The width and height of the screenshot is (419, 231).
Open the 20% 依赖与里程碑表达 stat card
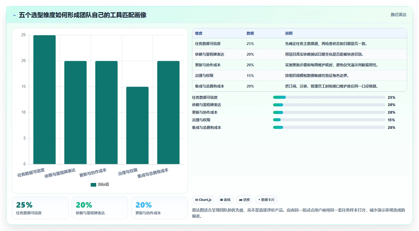[x=100, y=208]
